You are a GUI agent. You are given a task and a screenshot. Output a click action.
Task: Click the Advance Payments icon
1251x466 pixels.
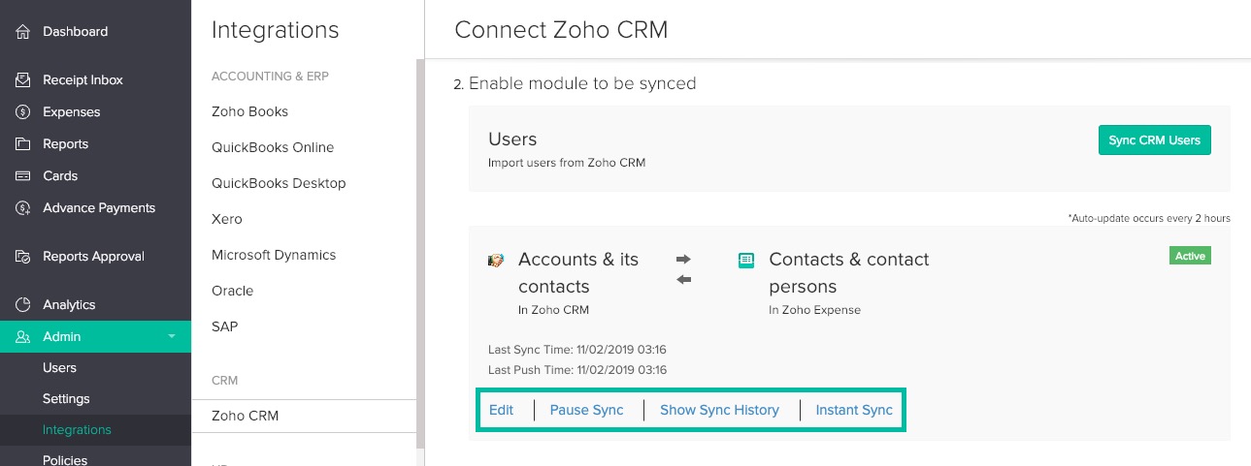23,208
